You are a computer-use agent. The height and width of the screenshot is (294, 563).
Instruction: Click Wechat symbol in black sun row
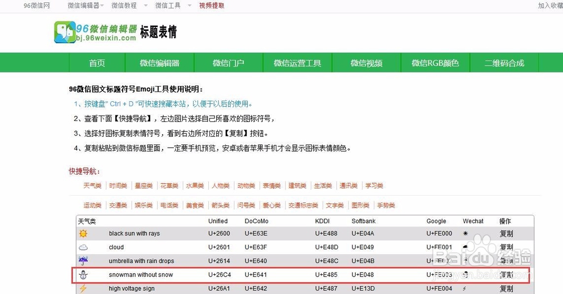pos(466,233)
